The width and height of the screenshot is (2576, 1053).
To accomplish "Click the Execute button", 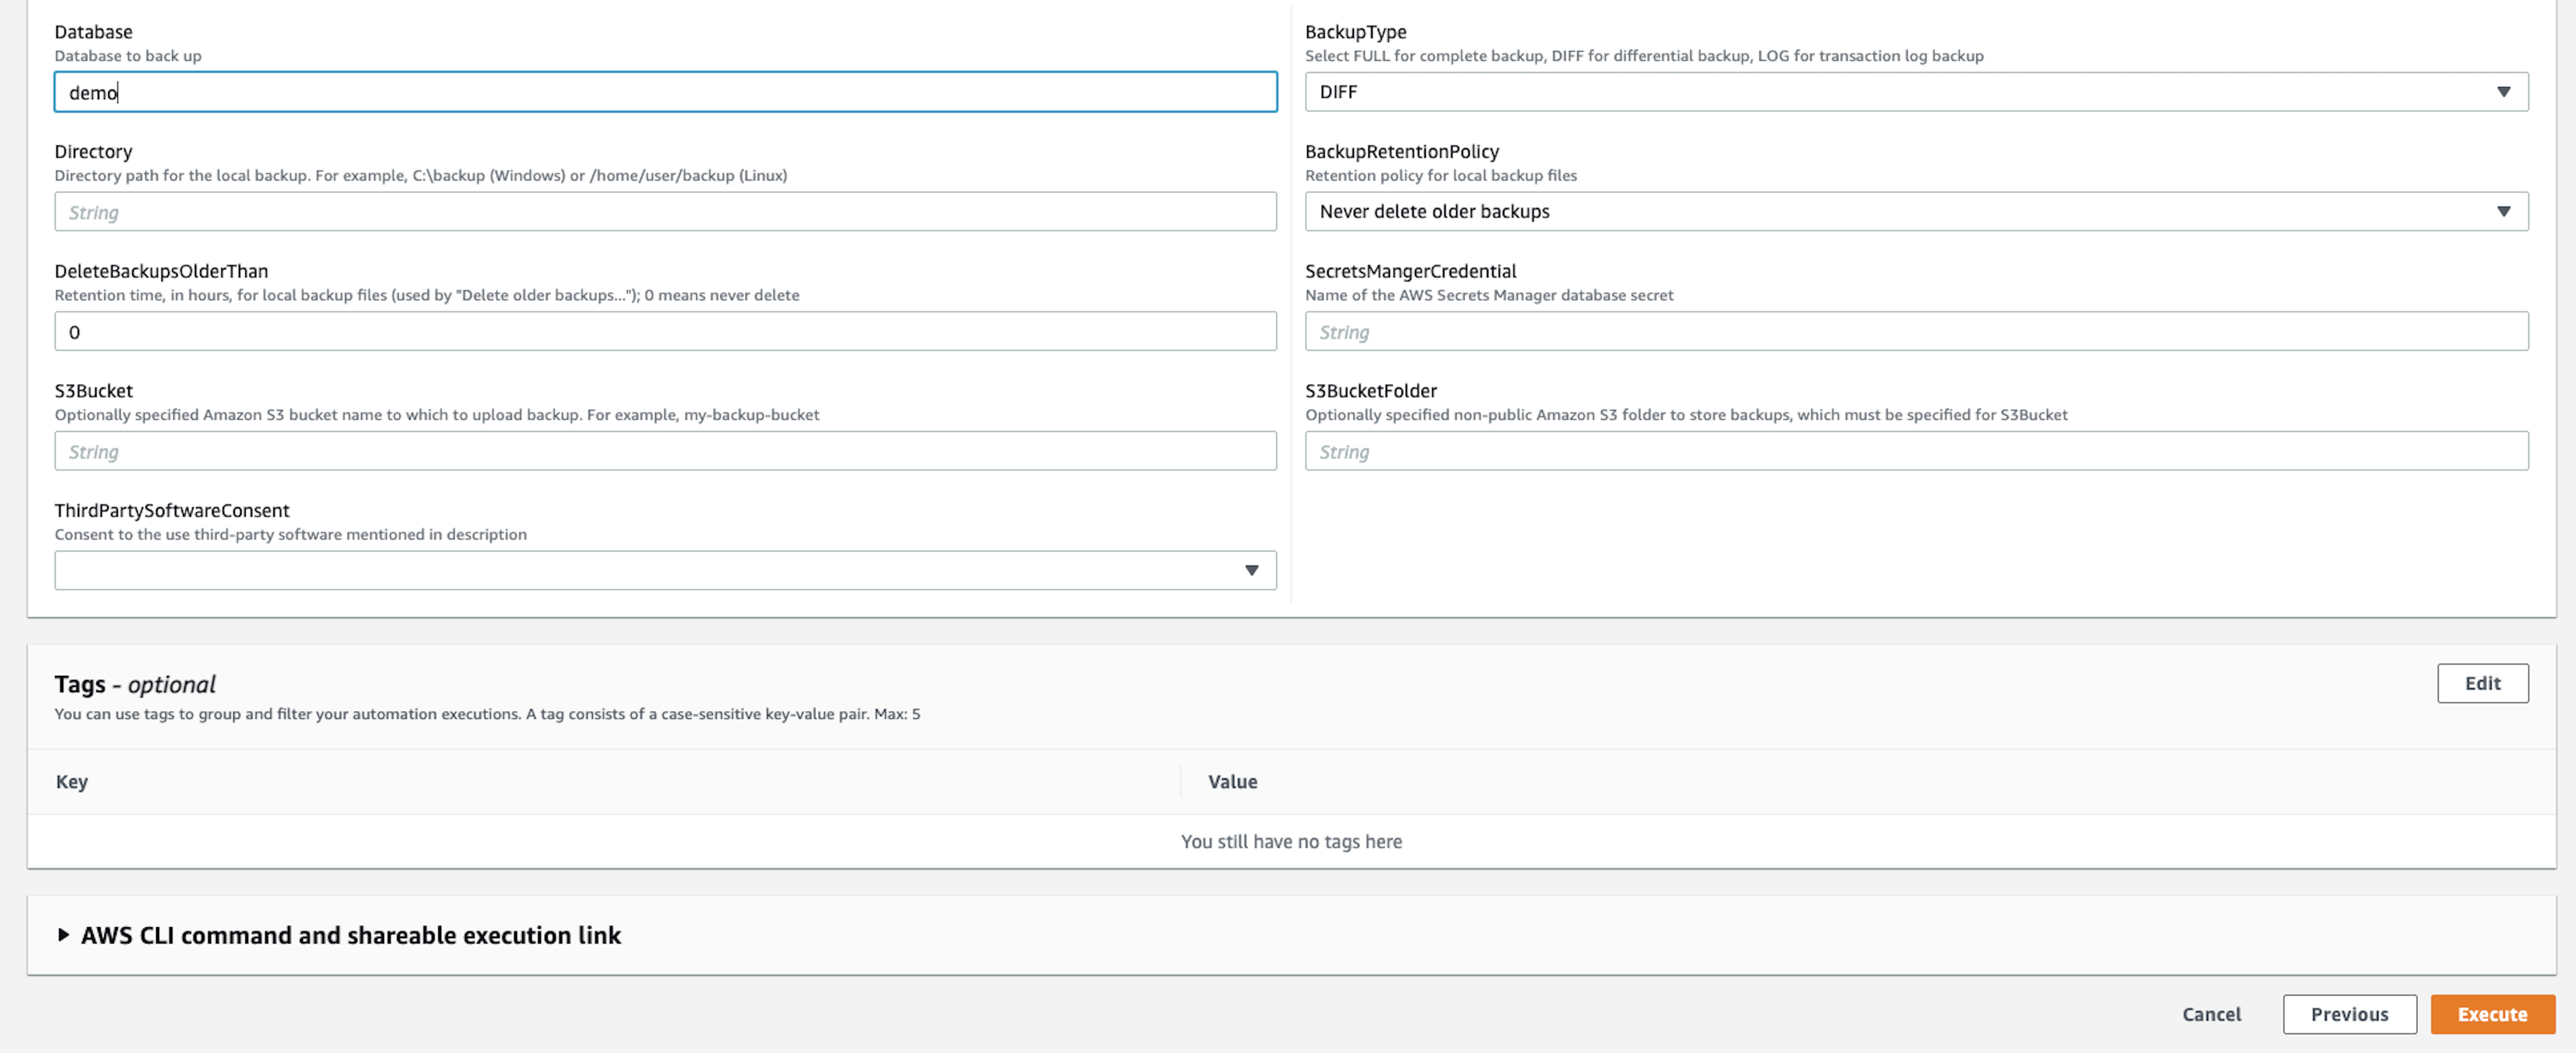I will coord(2492,1014).
